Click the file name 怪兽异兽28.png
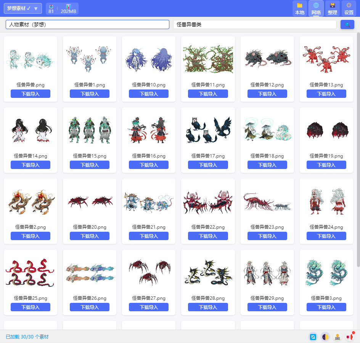 (x=208, y=298)
